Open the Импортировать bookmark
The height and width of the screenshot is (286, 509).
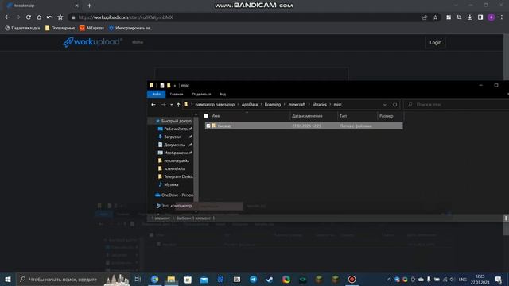[130, 29]
